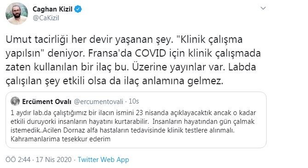
Task: Click the blue verified badge icon
Action: click(78, 9)
